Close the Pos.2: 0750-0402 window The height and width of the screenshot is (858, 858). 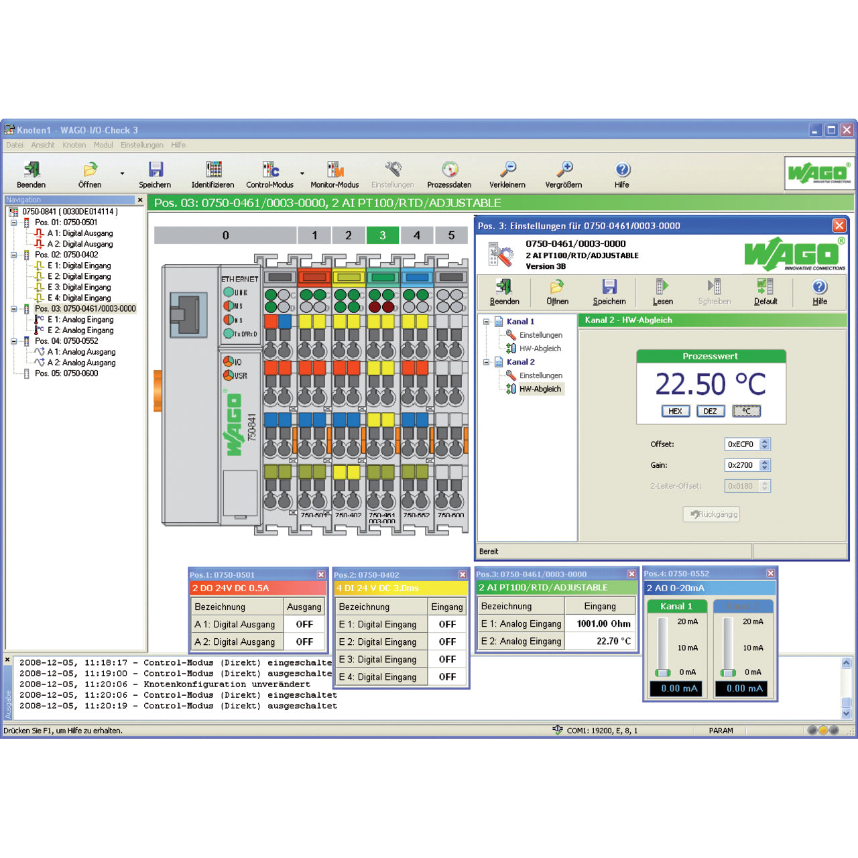coord(463,574)
